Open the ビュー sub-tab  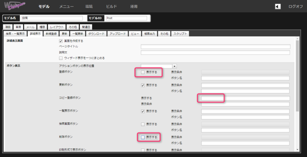pos(135,34)
